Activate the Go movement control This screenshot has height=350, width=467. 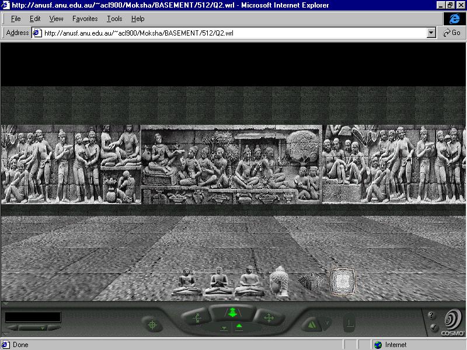click(232, 313)
